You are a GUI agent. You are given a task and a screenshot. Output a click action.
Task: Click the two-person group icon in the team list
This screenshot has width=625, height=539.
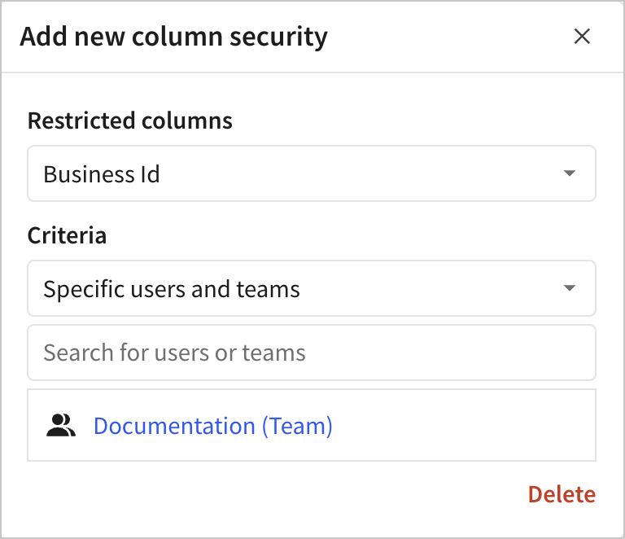click(x=61, y=425)
